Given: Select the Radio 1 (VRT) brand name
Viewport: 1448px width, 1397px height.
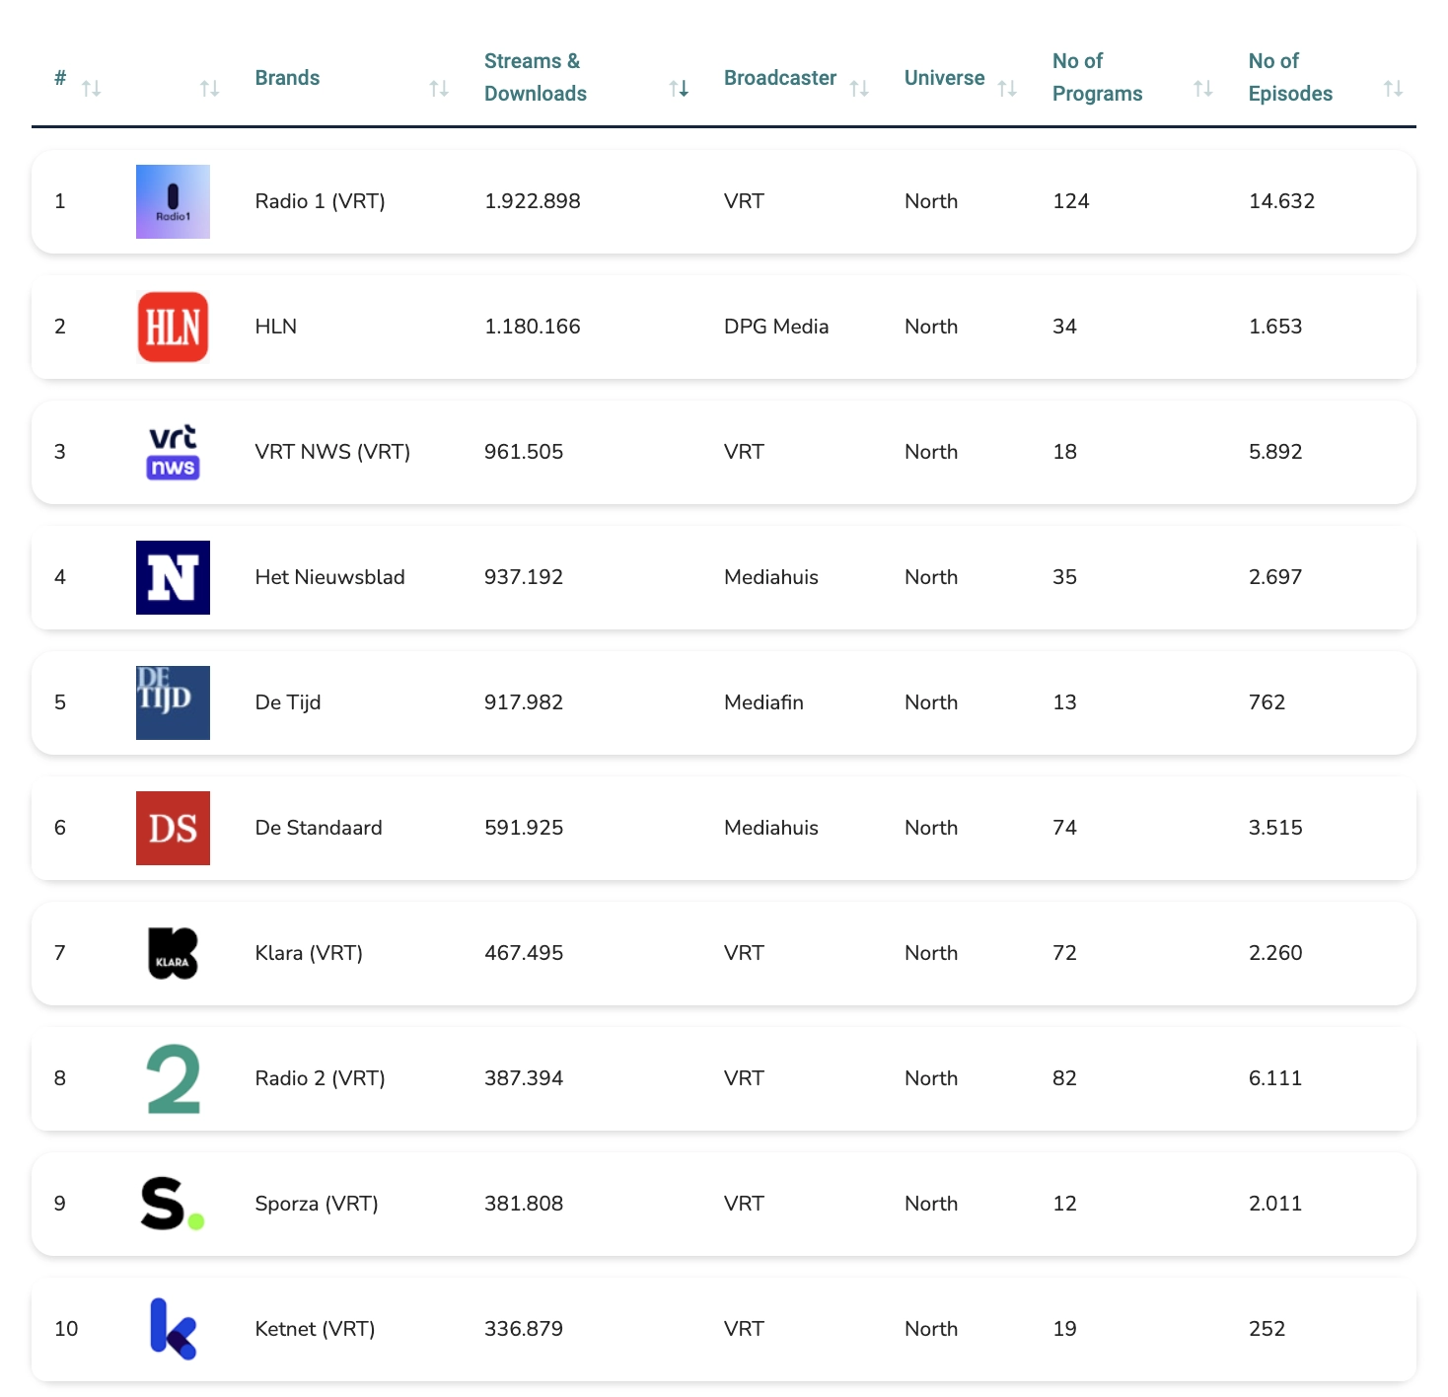Looking at the screenshot, I should pos(320,201).
